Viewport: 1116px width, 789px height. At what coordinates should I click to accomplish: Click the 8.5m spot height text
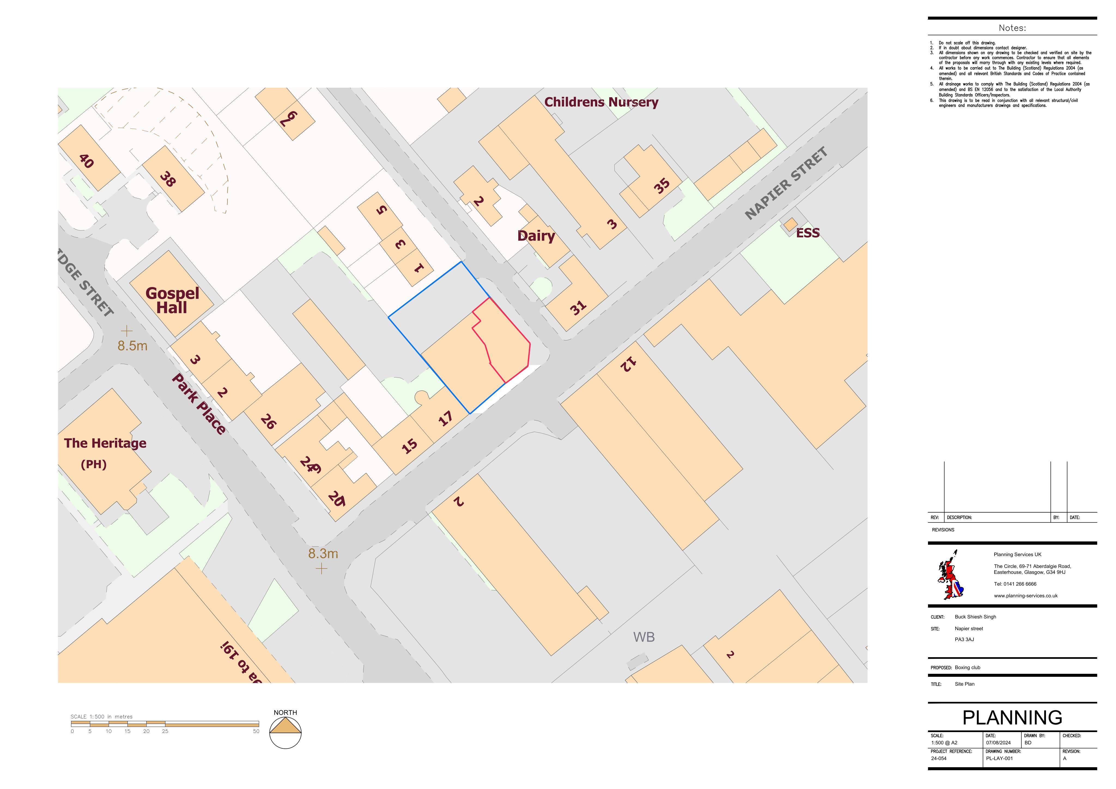[x=132, y=346]
